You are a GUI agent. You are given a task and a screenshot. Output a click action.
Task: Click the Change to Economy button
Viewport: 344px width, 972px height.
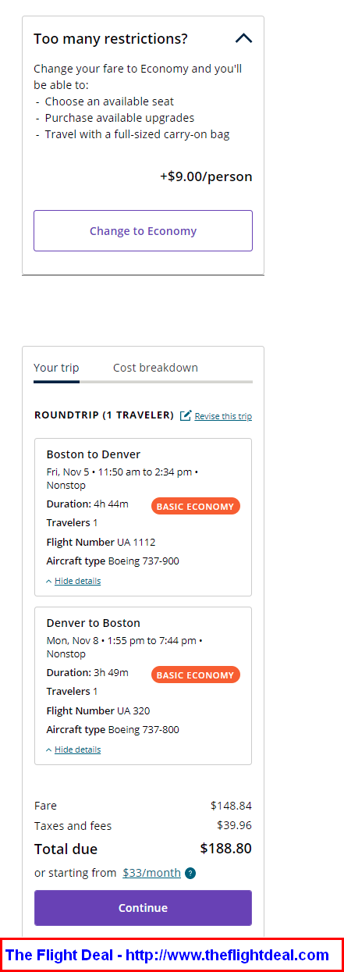[x=143, y=230]
